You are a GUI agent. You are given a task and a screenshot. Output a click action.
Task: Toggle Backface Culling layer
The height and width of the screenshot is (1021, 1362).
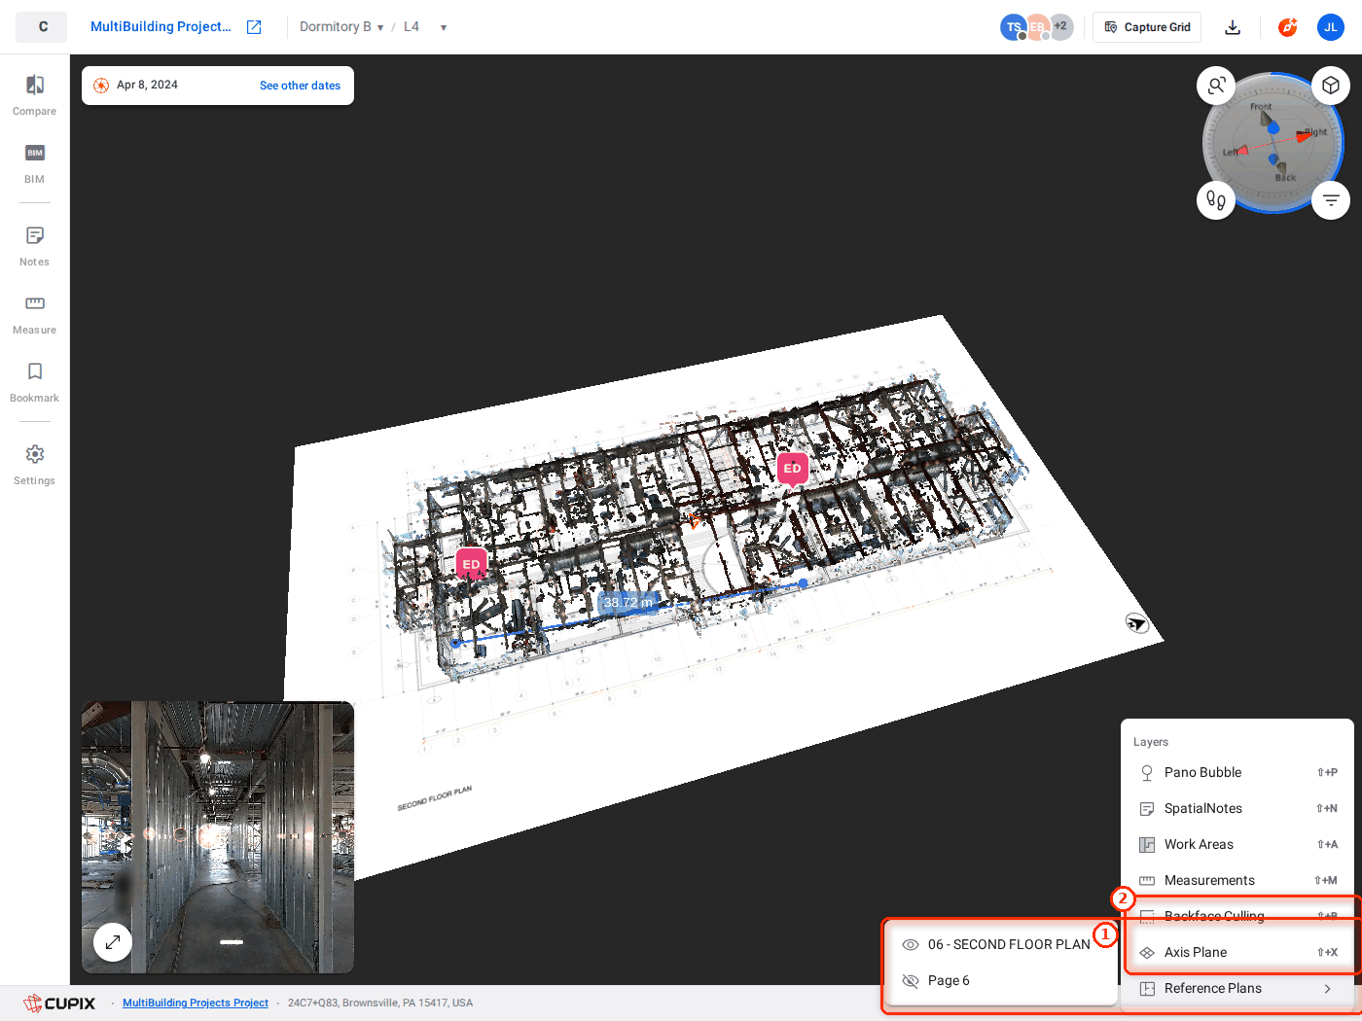click(1237, 916)
